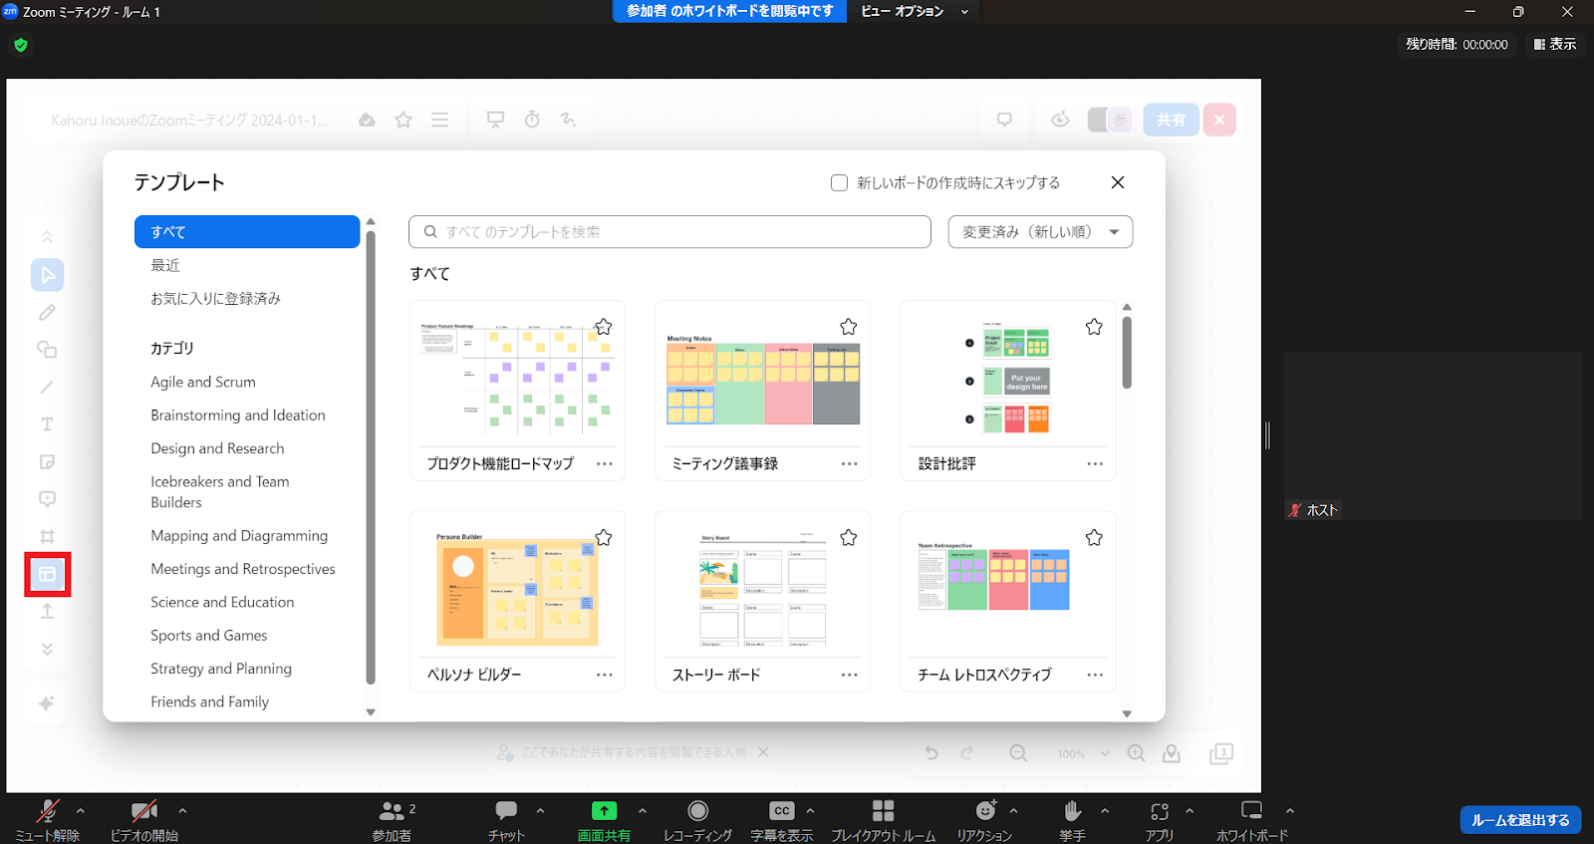Viewport: 1594px width, 844px height.
Task: Click the template list scrollbar
Action: click(x=1127, y=353)
